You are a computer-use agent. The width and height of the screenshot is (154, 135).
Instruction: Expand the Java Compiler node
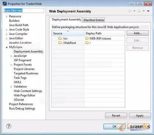[x=7, y=34]
